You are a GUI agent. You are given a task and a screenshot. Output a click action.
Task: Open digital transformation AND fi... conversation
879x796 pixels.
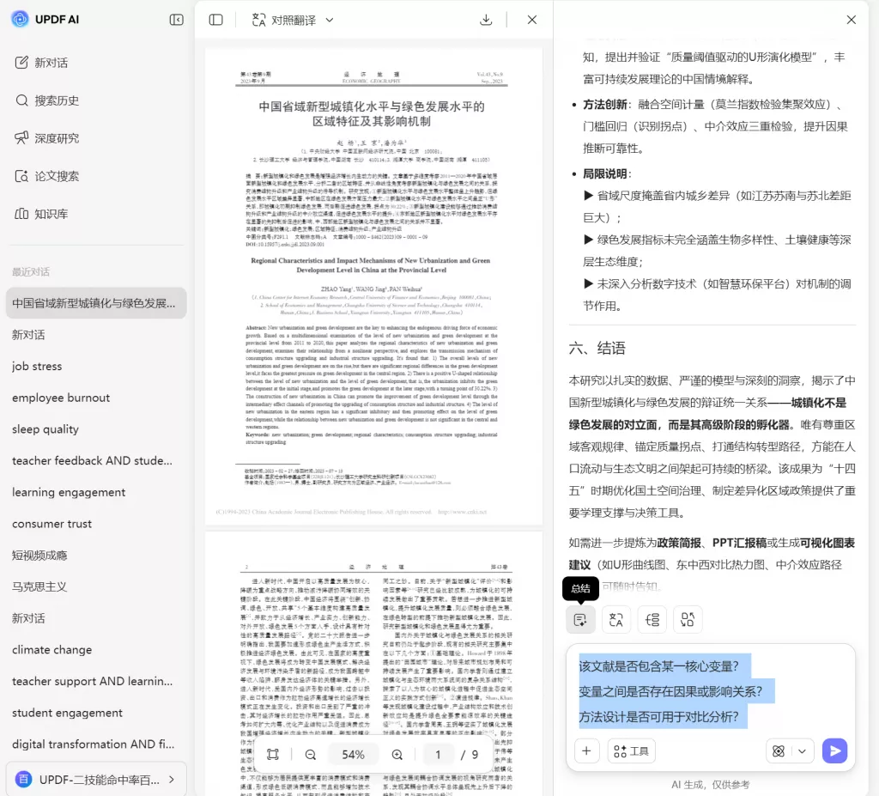pyautogui.click(x=93, y=744)
